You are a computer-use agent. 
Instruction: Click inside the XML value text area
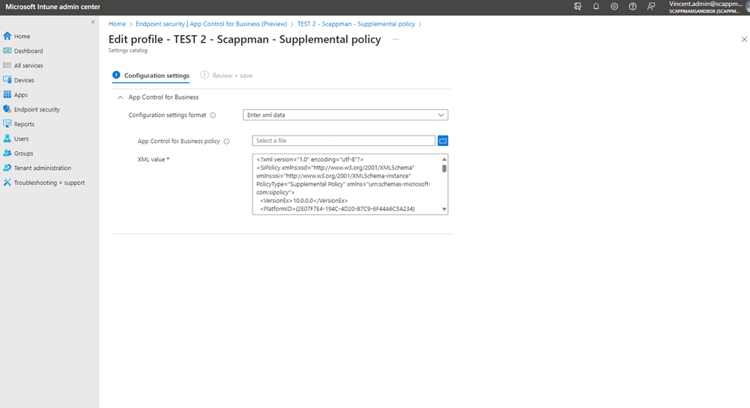[x=347, y=184]
